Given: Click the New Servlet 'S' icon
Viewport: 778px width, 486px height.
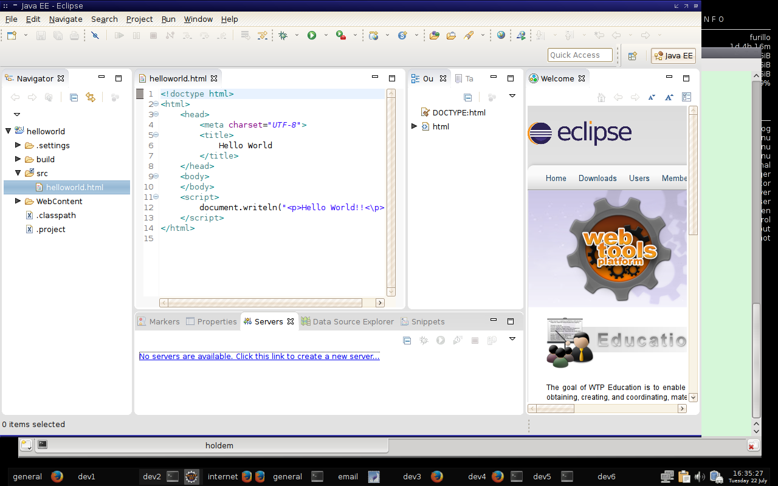Looking at the screenshot, I should (402, 35).
